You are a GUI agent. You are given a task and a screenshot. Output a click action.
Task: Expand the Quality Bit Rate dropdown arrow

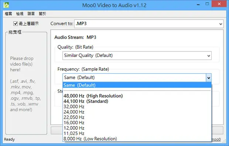tap(209, 56)
